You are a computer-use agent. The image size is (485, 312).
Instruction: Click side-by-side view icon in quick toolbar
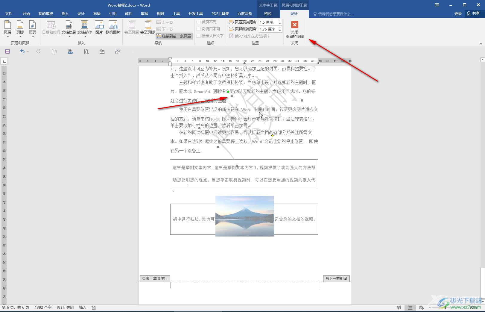pos(54,52)
